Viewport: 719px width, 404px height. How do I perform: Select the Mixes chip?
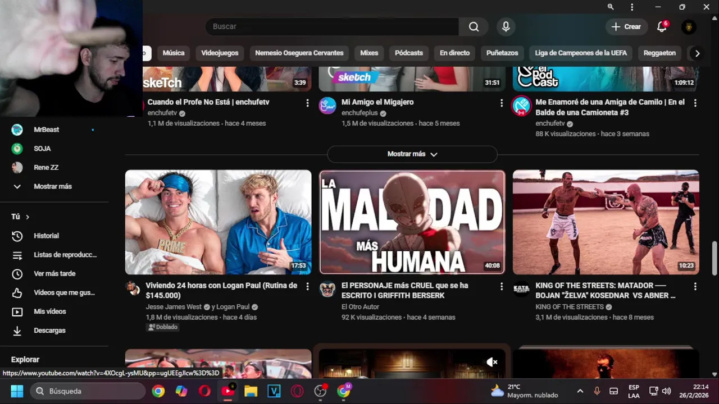point(369,53)
